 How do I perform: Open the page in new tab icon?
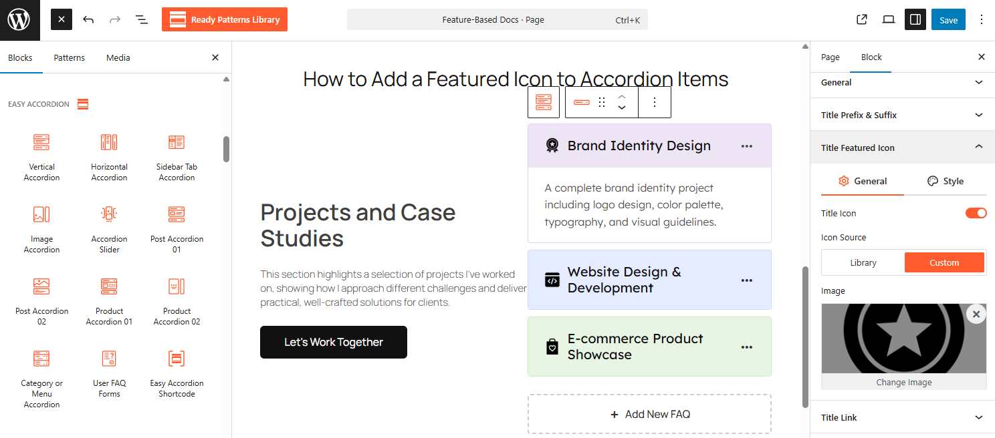862,20
